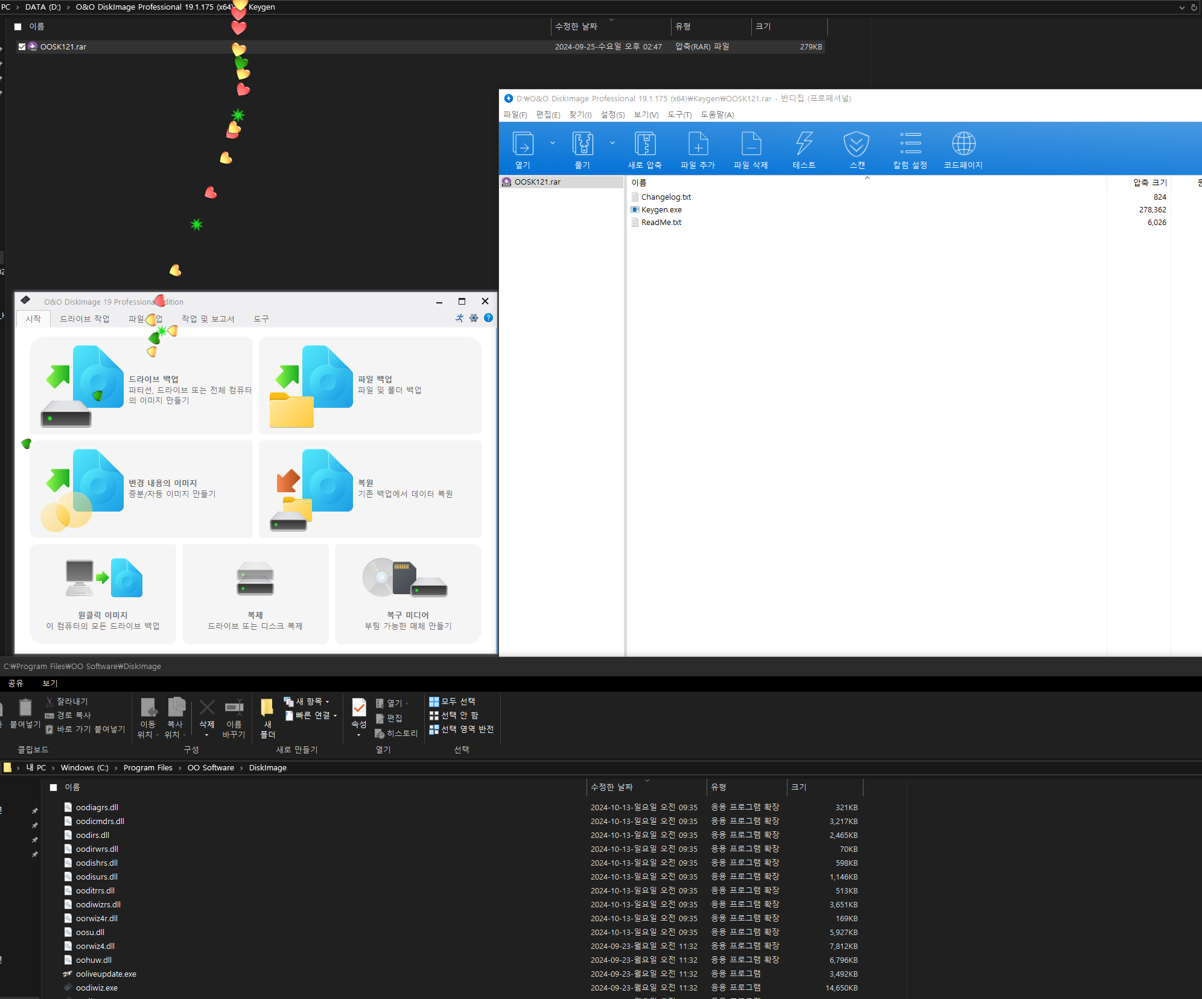The width and height of the screenshot is (1202, 999).
Task: Open Bandizip 편집(E) menu
Action: pos(548,115)
